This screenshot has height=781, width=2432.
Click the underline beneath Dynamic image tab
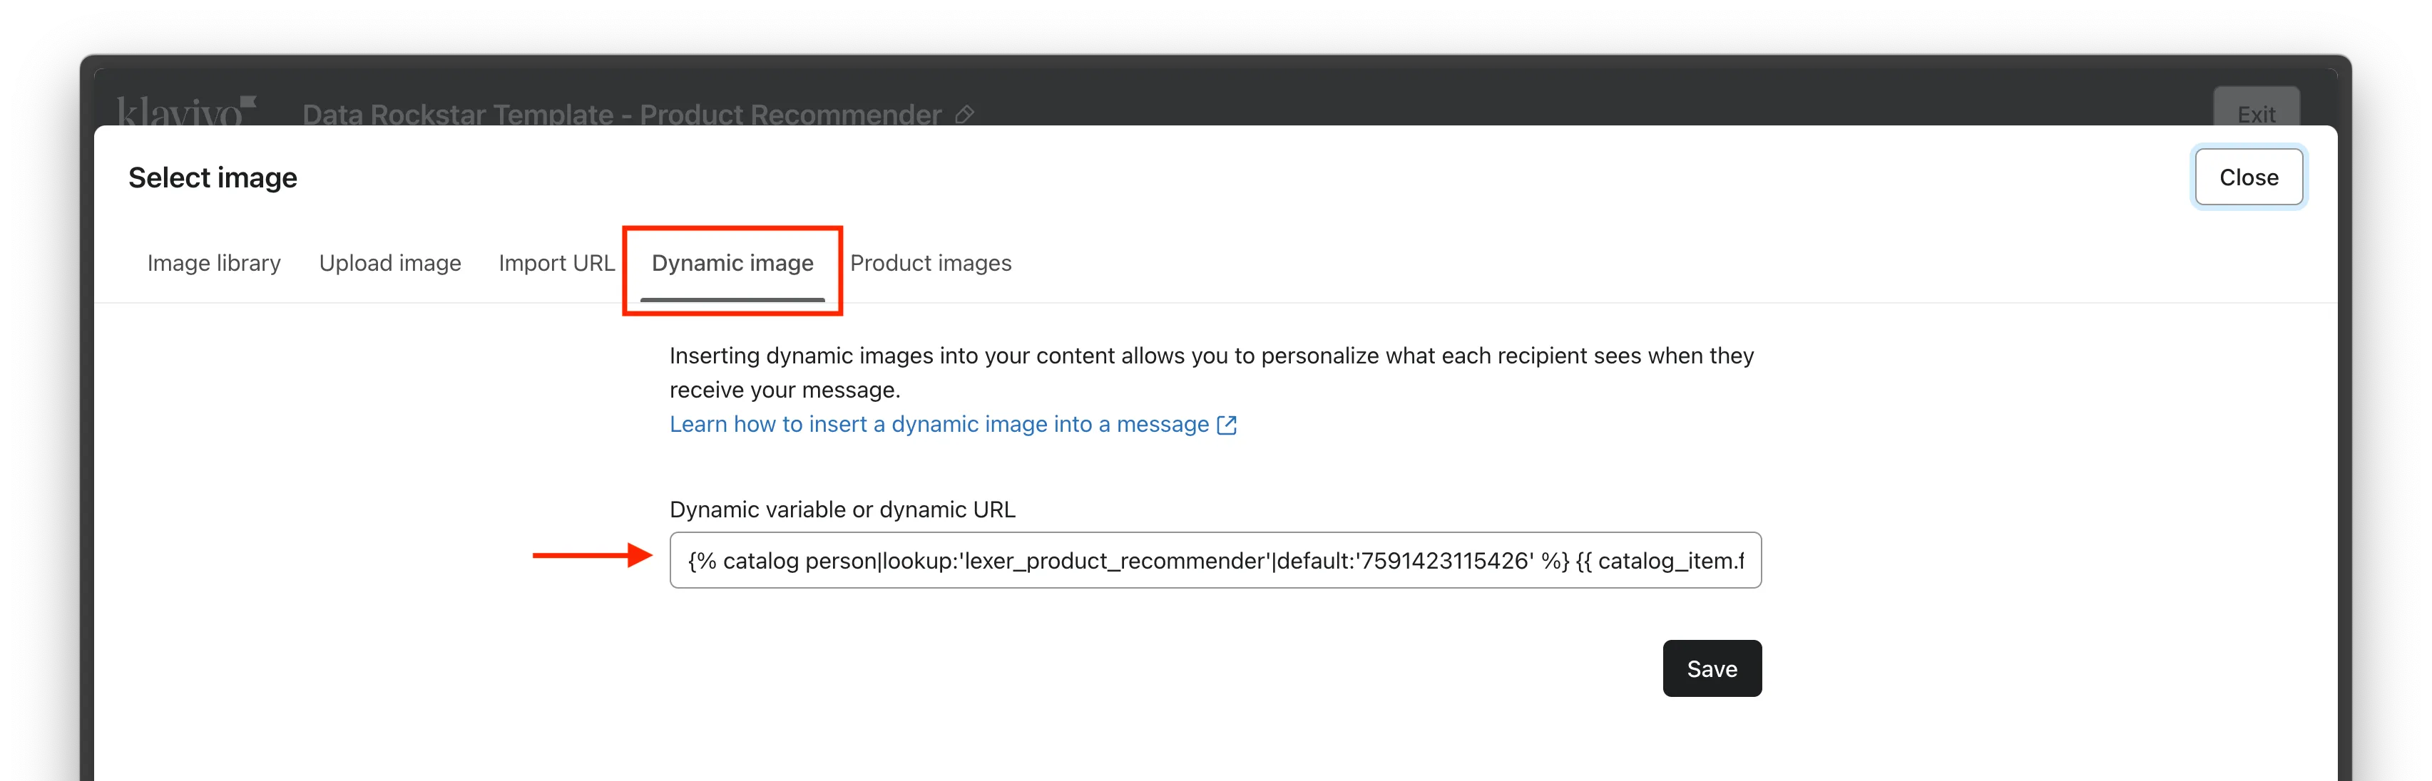click(732, 300)
